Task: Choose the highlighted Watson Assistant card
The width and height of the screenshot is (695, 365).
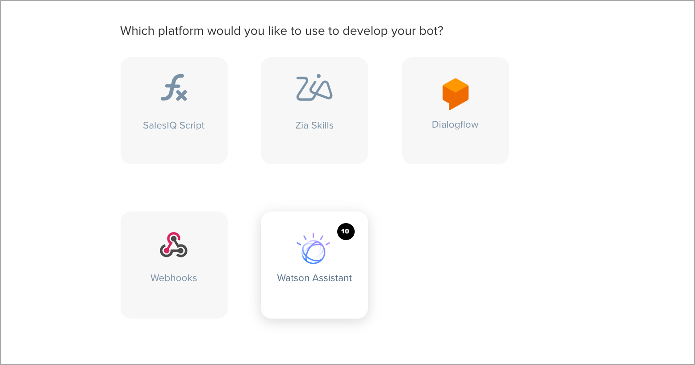Action: pos(314,265)
